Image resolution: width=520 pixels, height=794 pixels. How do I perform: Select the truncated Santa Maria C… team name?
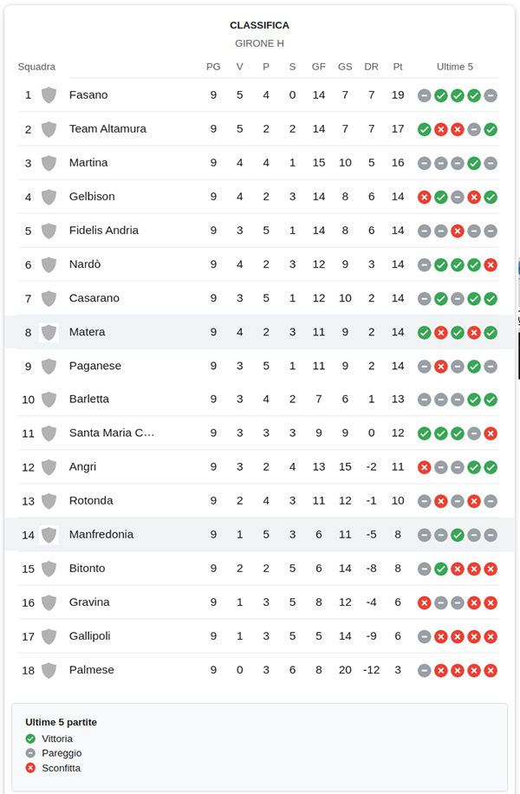[112, 433]
